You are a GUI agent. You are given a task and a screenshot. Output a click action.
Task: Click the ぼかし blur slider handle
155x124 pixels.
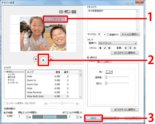[x=106, y=83]
